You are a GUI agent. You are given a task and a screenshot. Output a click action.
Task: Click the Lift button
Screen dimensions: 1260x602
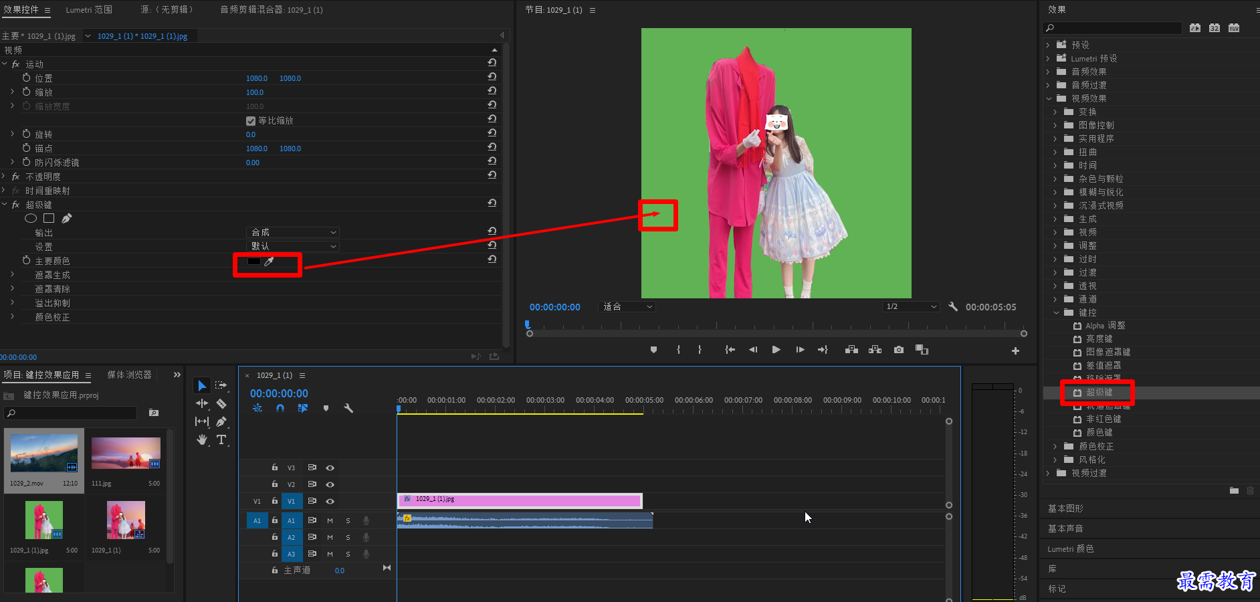tap(851, 350)
